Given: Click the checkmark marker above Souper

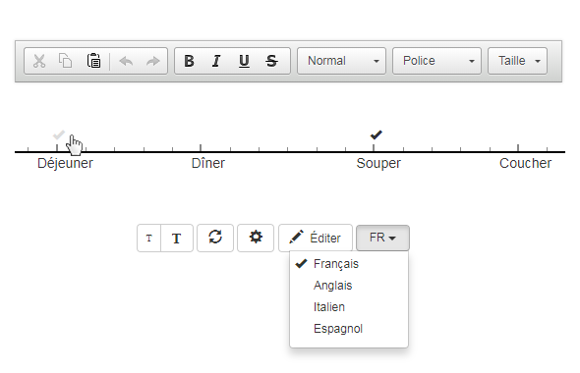Looking at the screenshot, I should tap(377, 134).
